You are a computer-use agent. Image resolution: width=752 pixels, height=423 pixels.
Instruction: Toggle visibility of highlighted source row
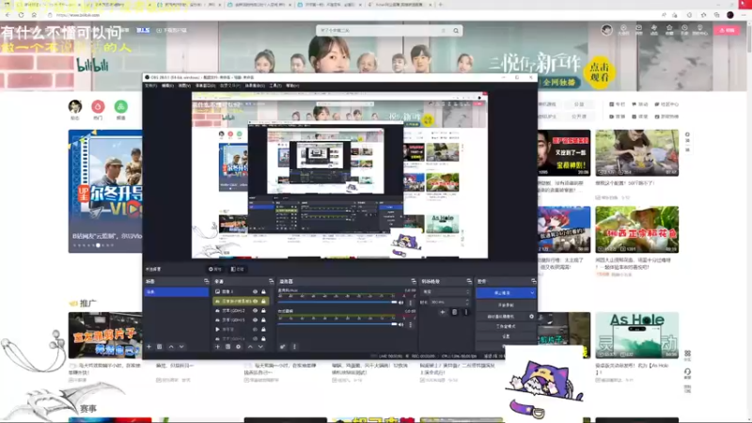[x=255, y=301]
